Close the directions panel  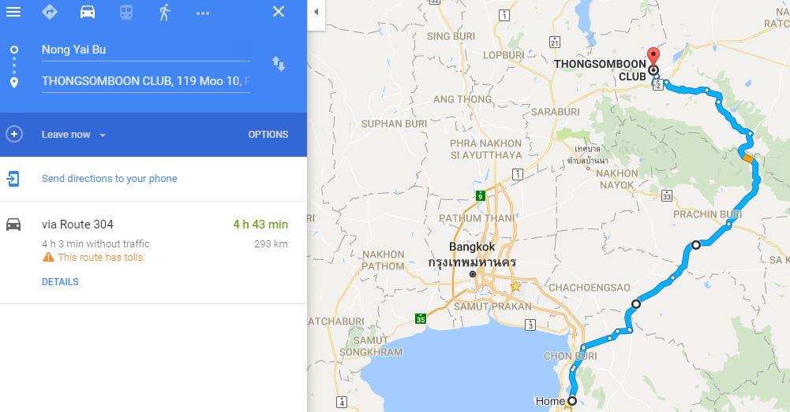click(x=279, y=12)
